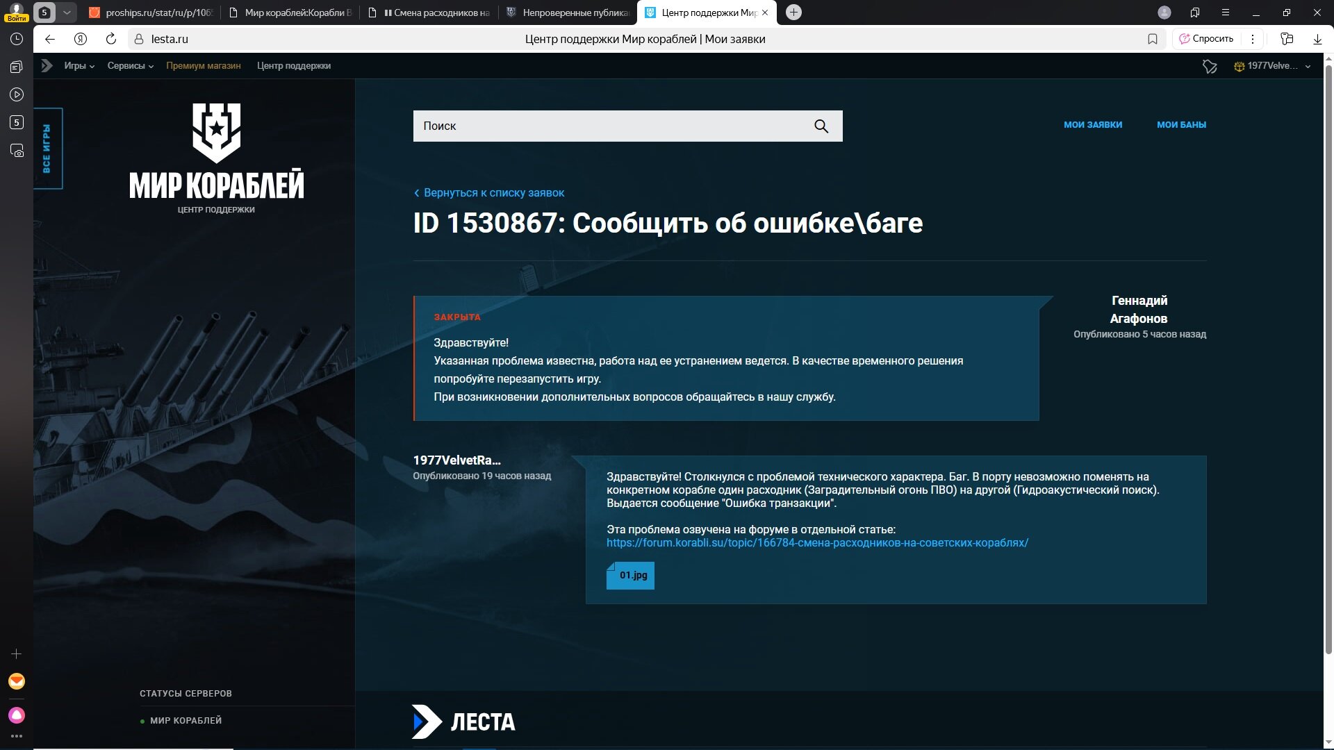Open the screenshot camera icon in the sidebar

click(x=17, y=151)
